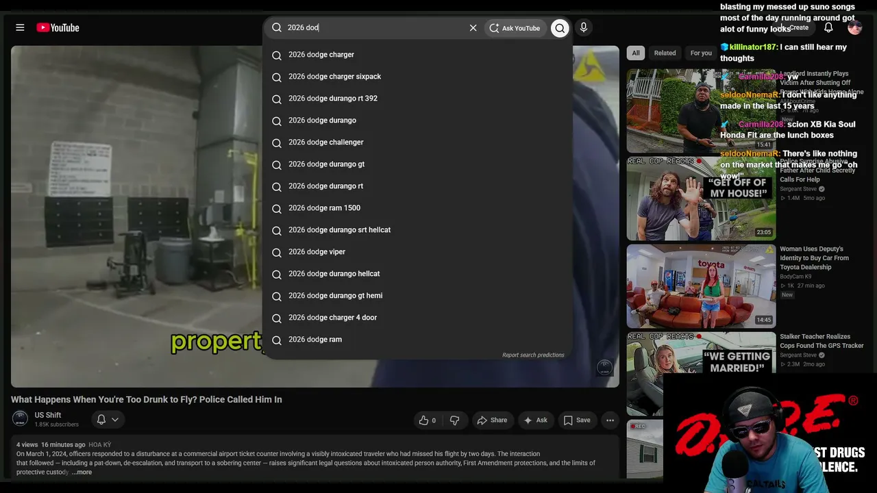Open the "BodyCam K9" channel name
877x493 pixels.
click(795, 277)
